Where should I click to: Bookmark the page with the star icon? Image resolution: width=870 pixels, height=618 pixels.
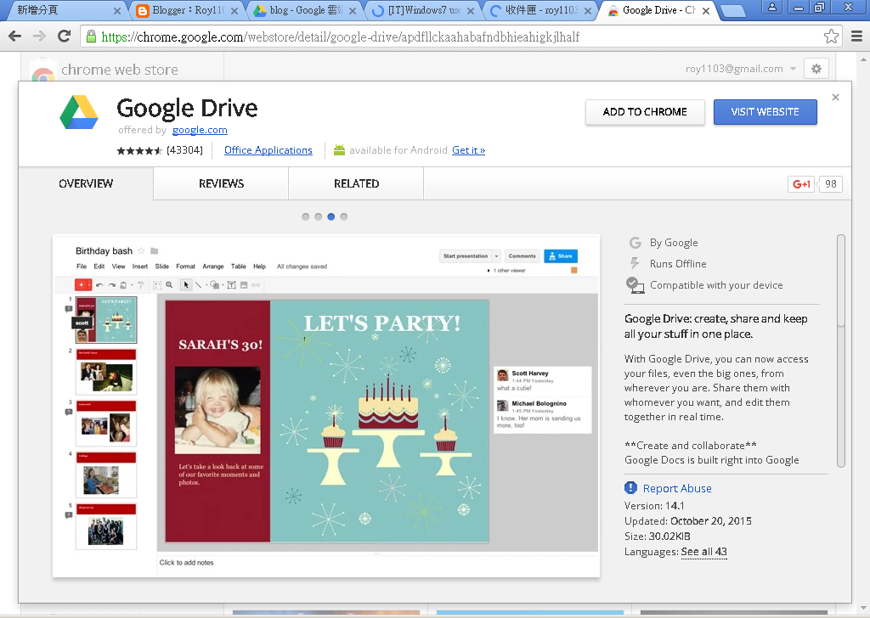(831, 37)
